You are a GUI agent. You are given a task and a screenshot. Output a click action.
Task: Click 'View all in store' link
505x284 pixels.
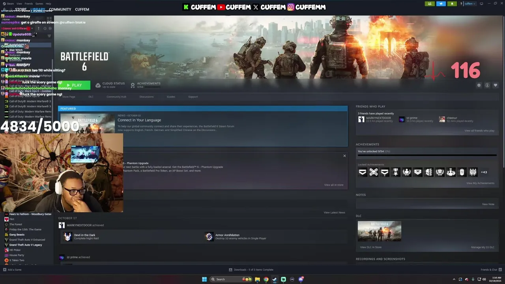click(334, 185)
